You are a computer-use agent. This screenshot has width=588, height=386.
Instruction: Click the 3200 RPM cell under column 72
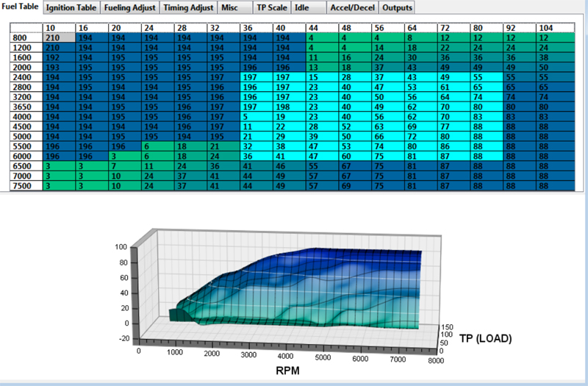[x=445, y=96]
